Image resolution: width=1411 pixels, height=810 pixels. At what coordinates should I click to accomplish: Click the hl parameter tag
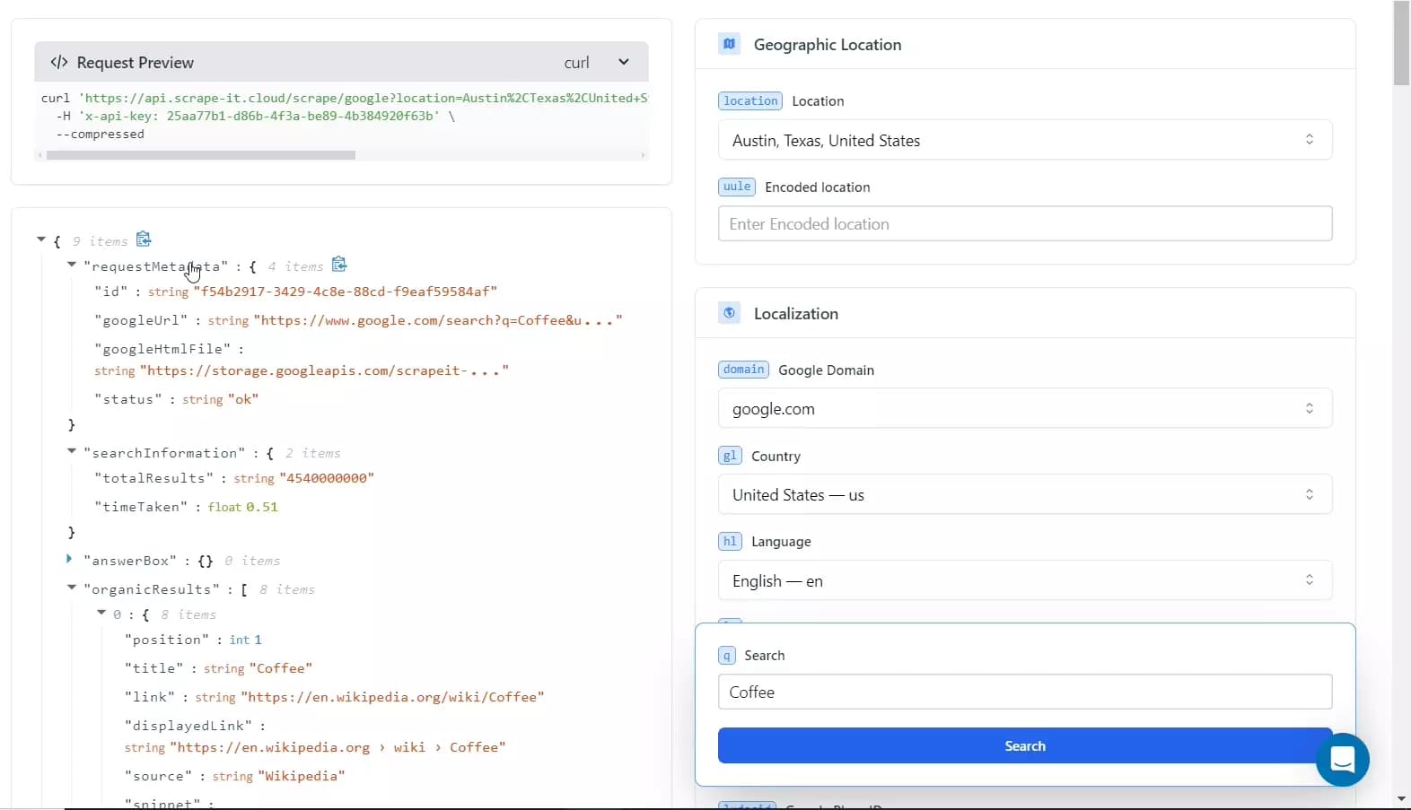coord(730,542)
